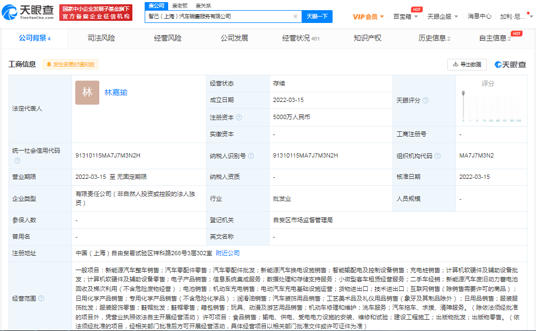Clear the search box with the X icon
Image resolution: width=536 pixels, height=331 pixels.
(x=295, y=17)
